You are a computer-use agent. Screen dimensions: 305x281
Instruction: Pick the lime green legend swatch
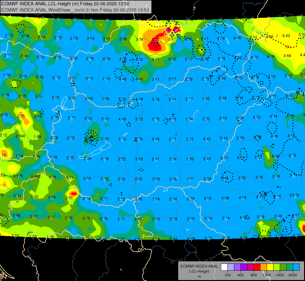[x=277, y=267]
